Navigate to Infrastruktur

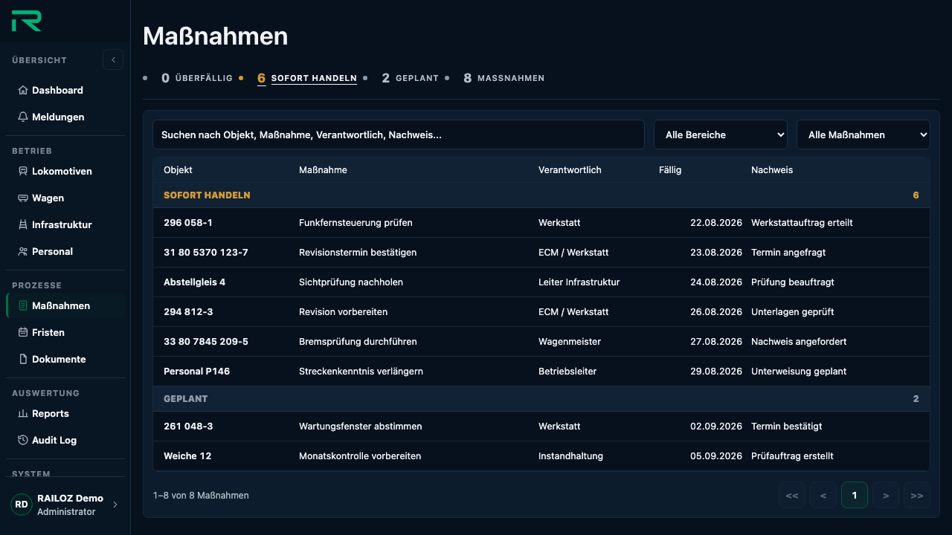(65, 224)
